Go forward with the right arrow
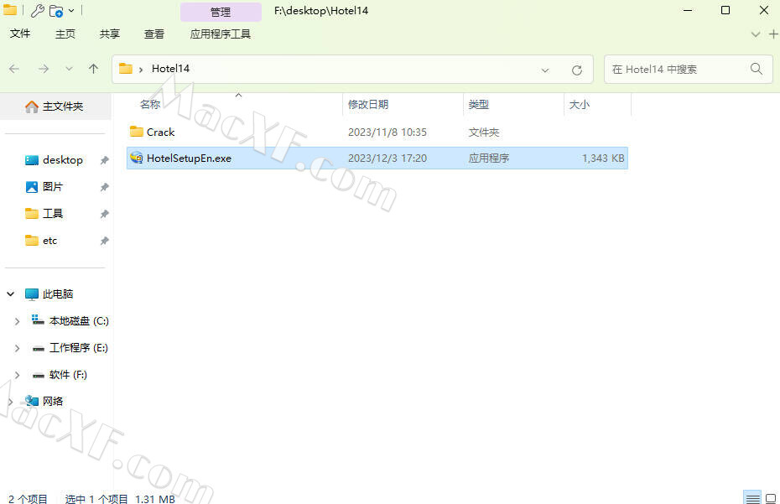This screenshot has width=780, height=504. coord(44,69)
